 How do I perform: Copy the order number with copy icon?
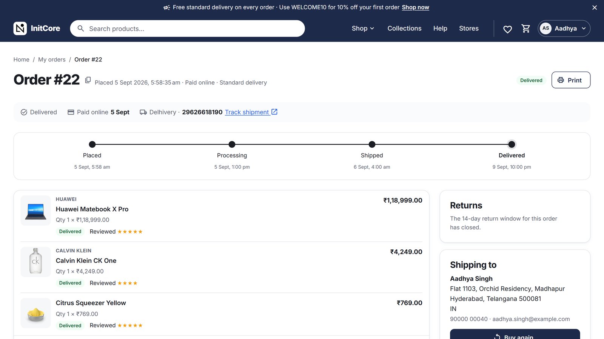click(88, 80)
